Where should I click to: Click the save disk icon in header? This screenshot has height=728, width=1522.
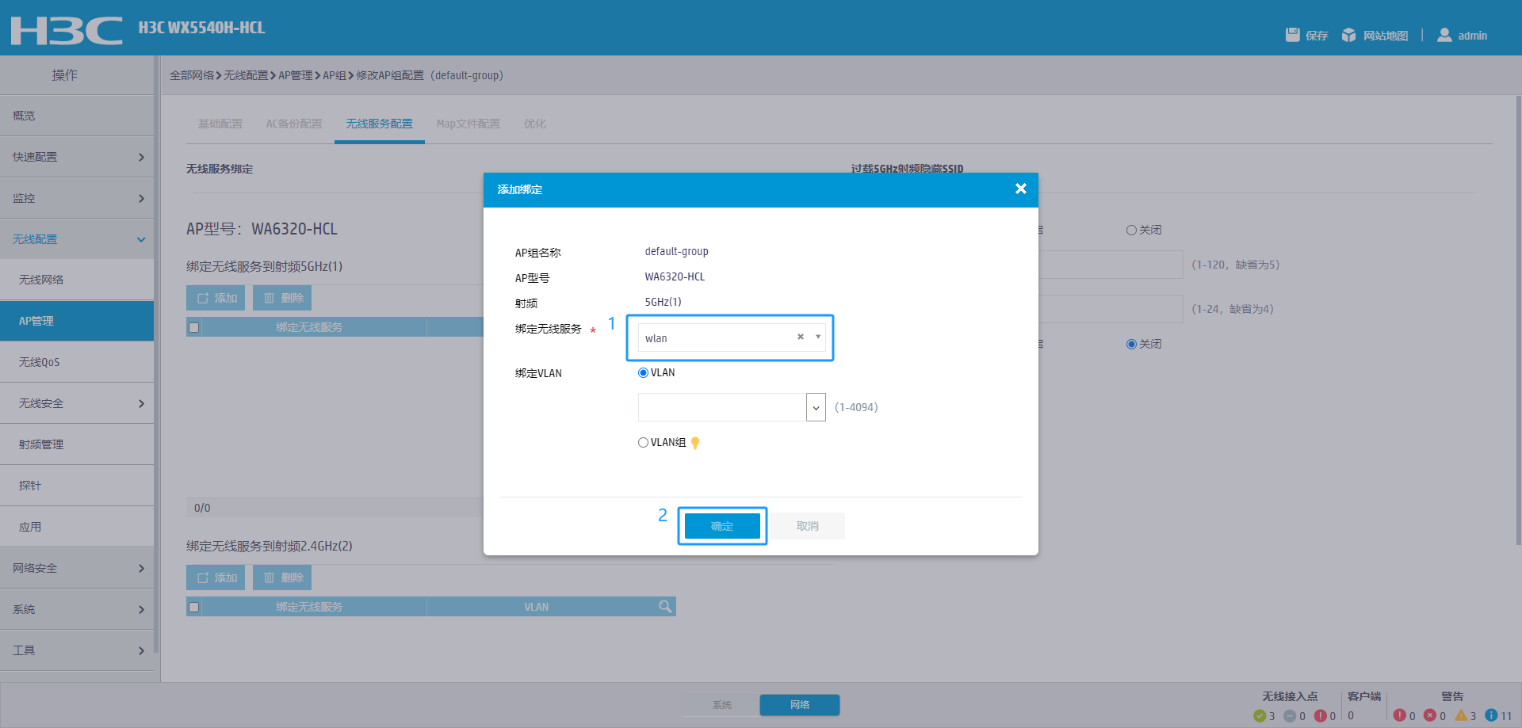pyautogui.click(x=1292, y=35)
